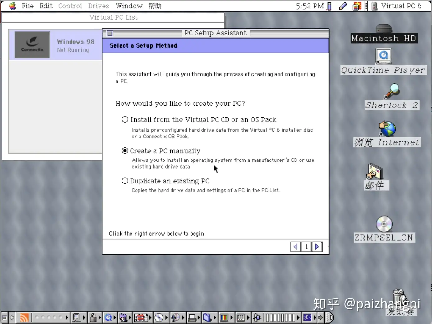Expand File Sharing module arrow

pos(130,317)
